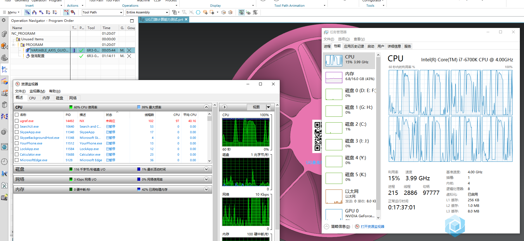Open the resource bar gear settings icon
Viewport: 524px width, 241px height.
(x=4, y=20)
